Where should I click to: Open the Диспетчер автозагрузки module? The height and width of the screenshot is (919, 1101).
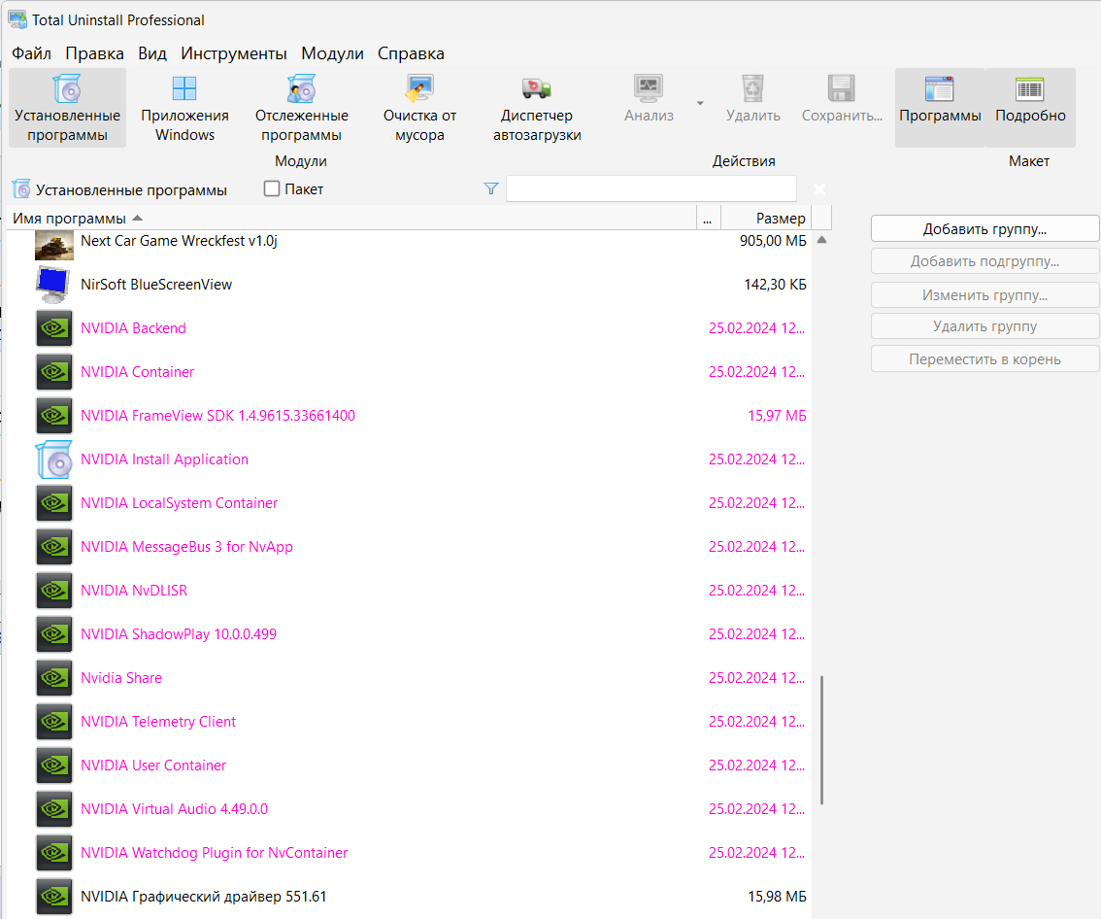point(537,108)
